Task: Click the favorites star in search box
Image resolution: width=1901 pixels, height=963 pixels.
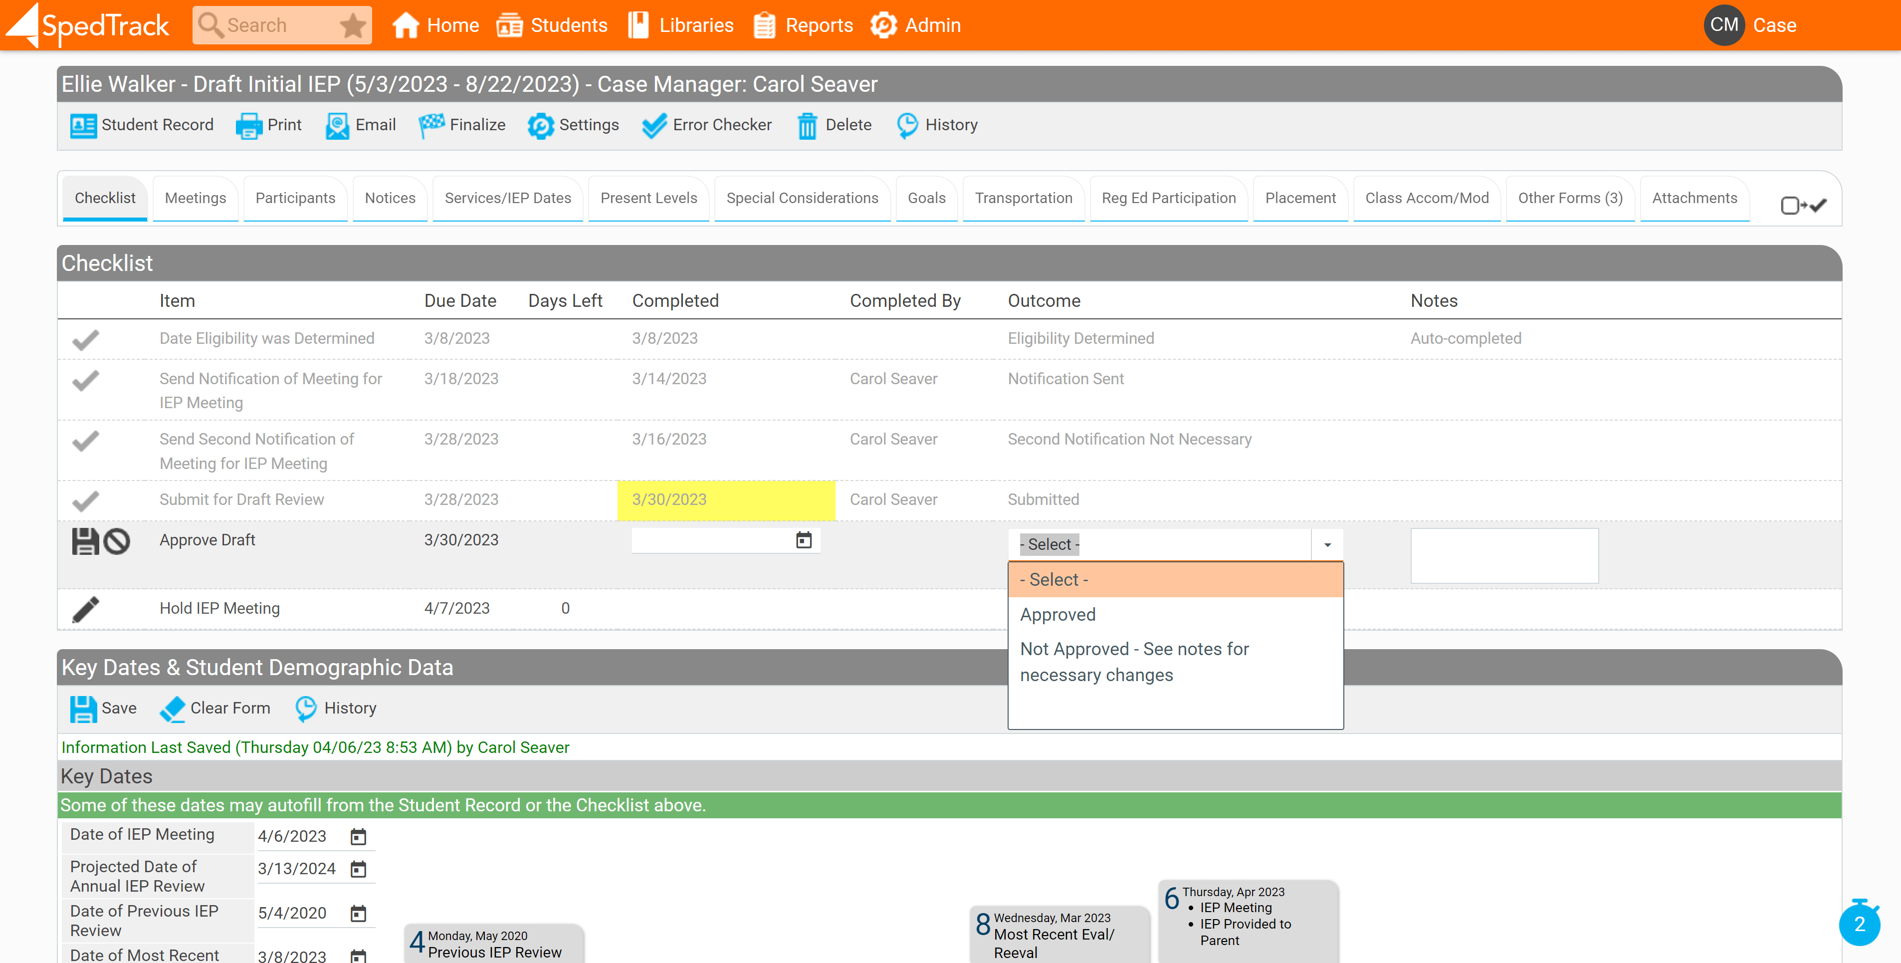Action: pyautogui.click(x=353, y=26)
